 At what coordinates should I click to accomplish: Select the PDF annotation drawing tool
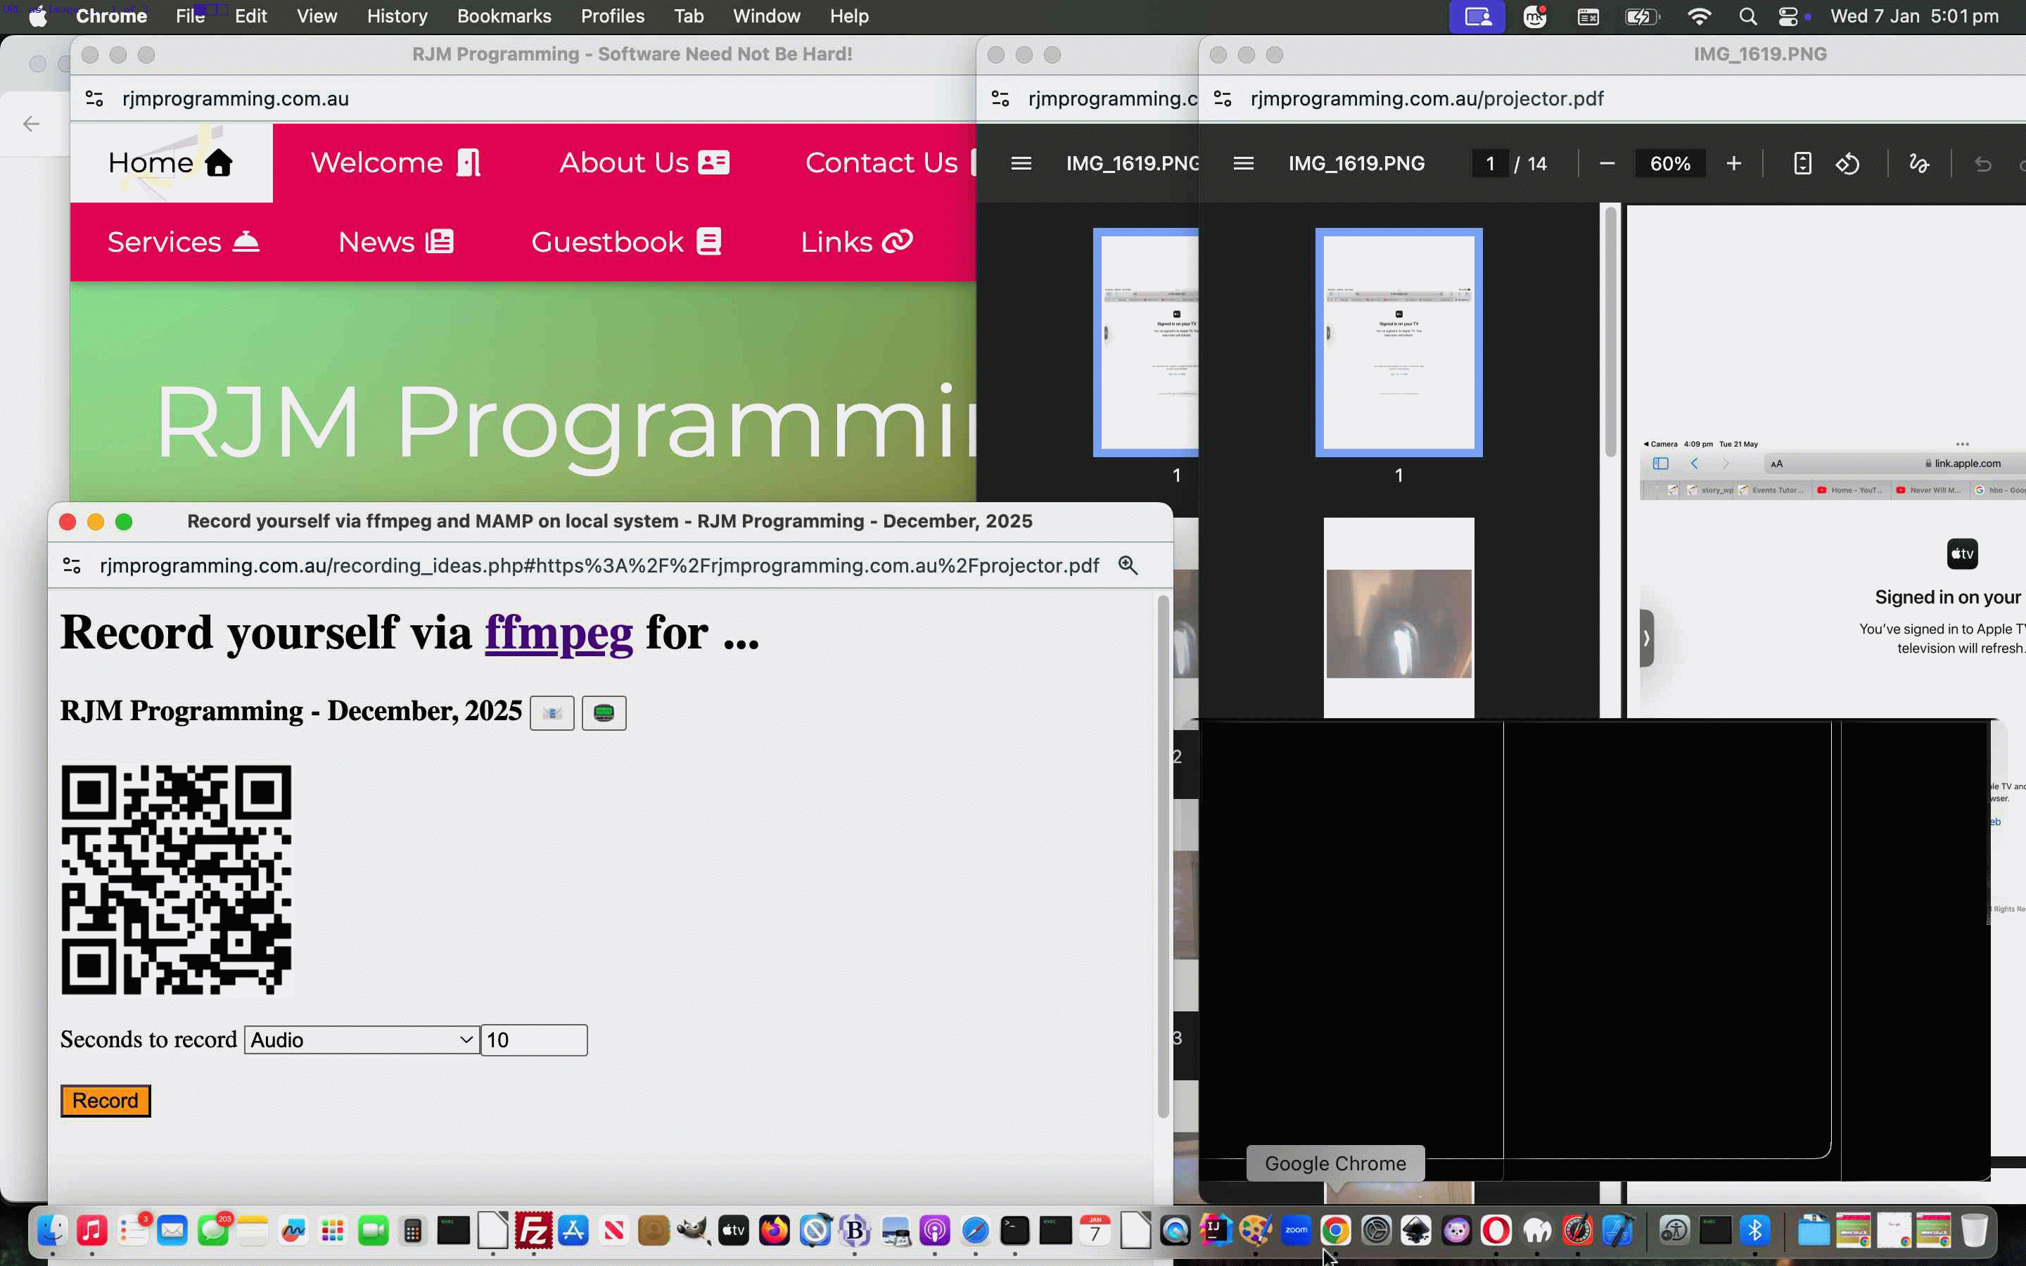[1919, 163]
